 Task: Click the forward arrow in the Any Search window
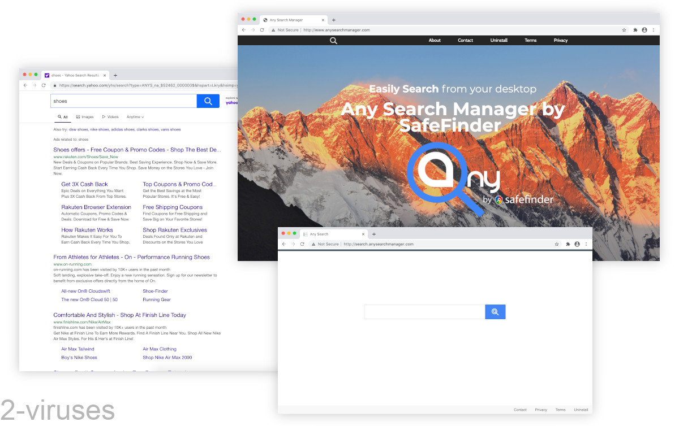(x=293, y=244)
